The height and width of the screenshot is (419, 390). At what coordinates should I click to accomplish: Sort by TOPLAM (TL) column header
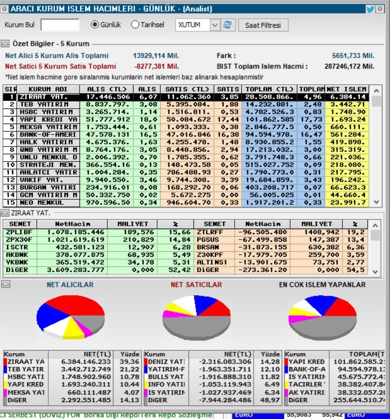269,89
